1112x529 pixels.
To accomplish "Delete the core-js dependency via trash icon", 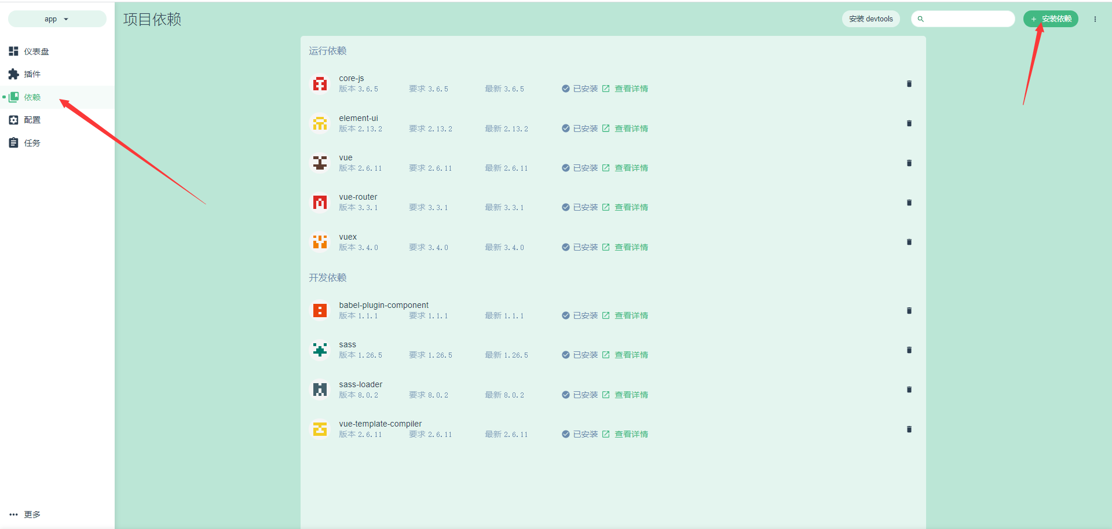I will coord(909,84).
